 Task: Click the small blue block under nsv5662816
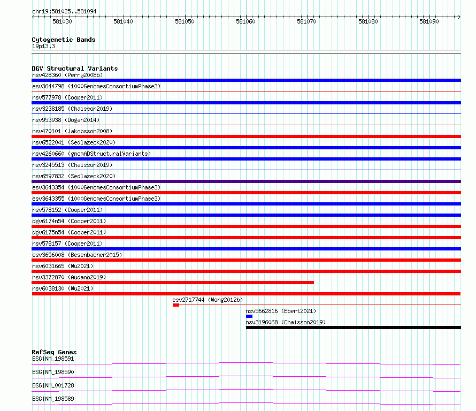point(249,316)
